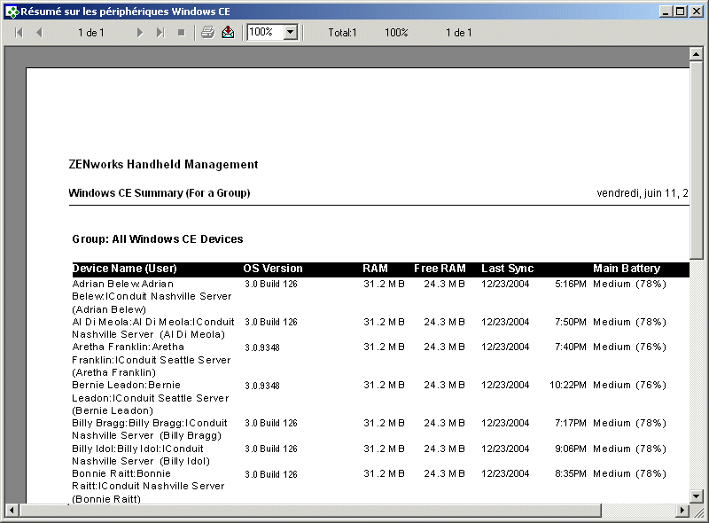
Task: Go to the previous page
Action: (40, 32)
